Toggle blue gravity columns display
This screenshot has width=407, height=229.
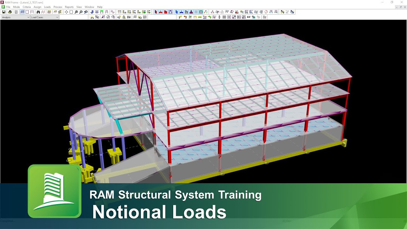pos(176,12)
